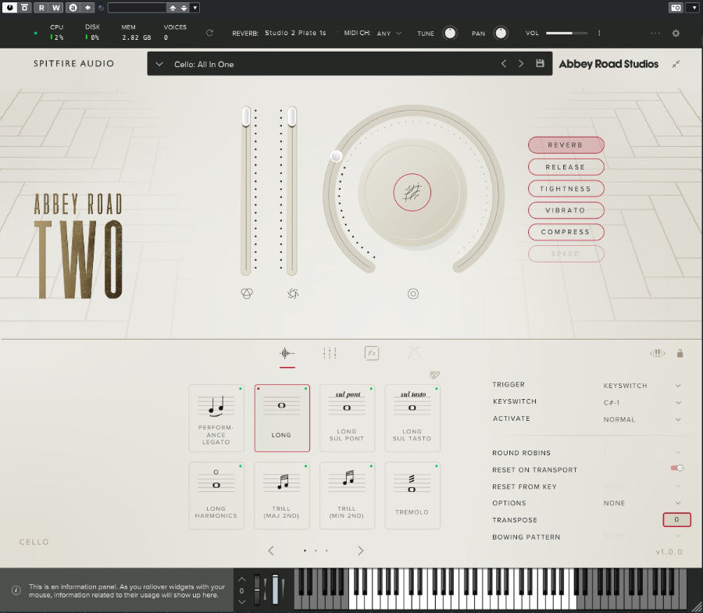Click the Transpose value field
This screenshot has width=703, height=613.
click(676, 520)
